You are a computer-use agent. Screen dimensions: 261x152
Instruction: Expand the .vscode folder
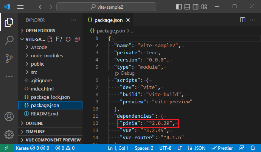(x=50, y=47)
